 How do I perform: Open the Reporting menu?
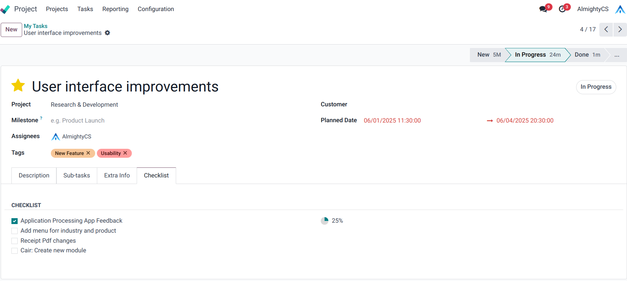point(115,9)
